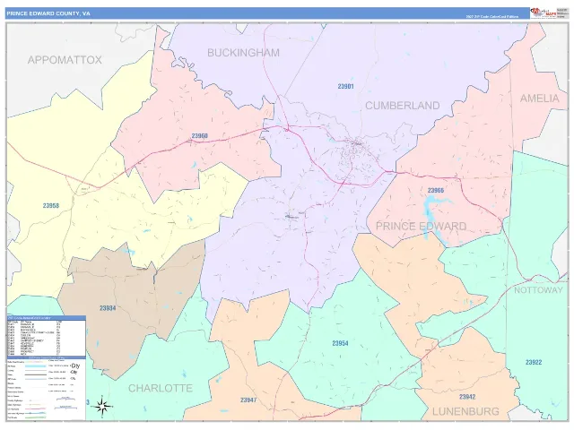Screen dimensions: 574x430
Task: Click the ZIP code locator table in legend
Action: (x=47, y=338)
